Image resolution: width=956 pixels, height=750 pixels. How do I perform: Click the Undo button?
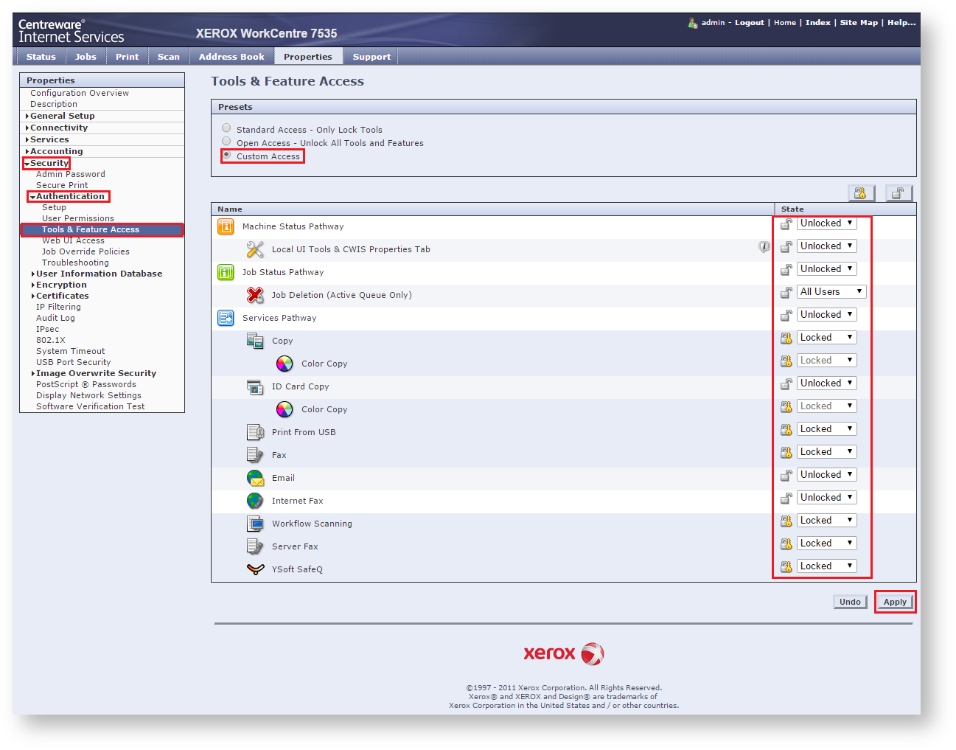850,602
